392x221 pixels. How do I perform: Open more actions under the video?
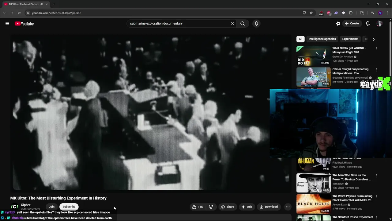coord(288,207)
